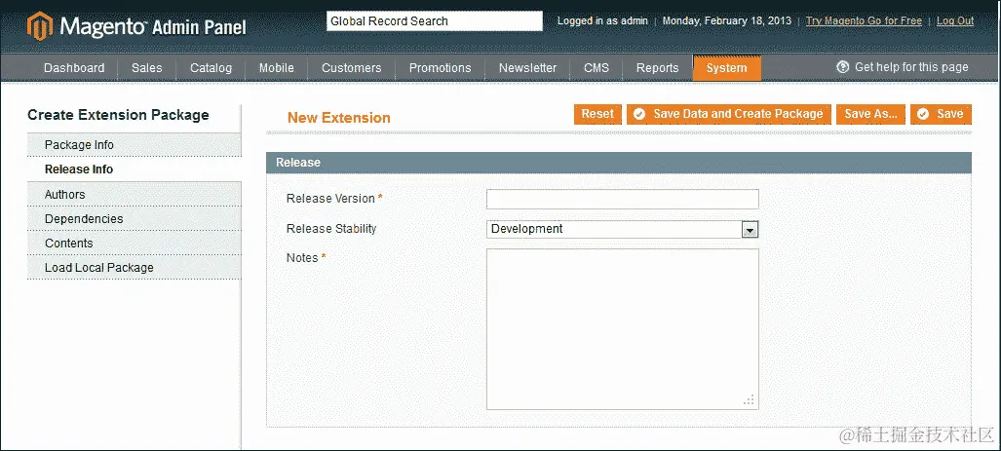Click the help icon beside Get help
The width and height of the screenshot is (1001, 451).
pyautogui.click(x=843, y=67)
